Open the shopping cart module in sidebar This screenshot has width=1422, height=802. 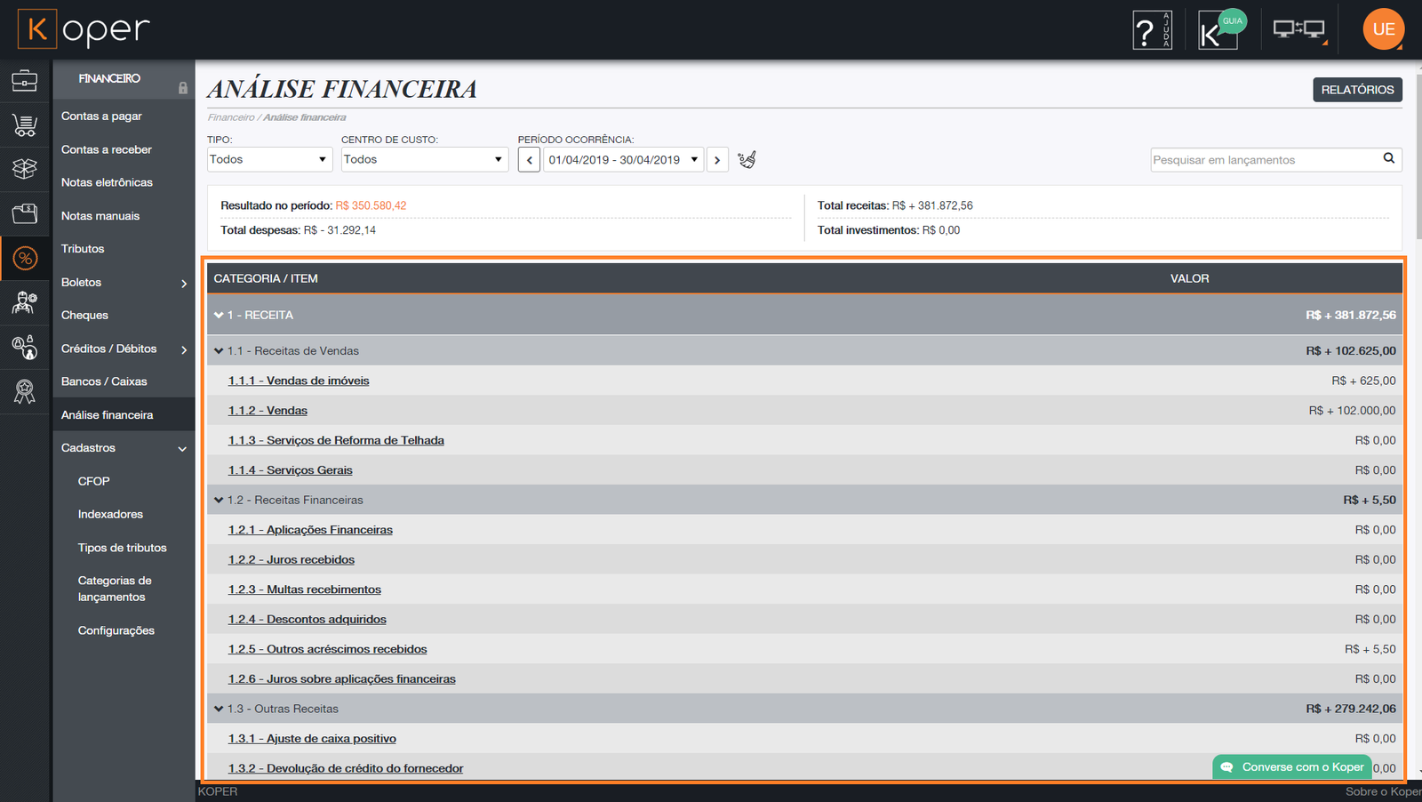25,125
